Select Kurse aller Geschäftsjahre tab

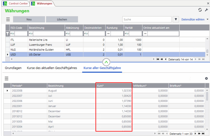click(102, 68)
